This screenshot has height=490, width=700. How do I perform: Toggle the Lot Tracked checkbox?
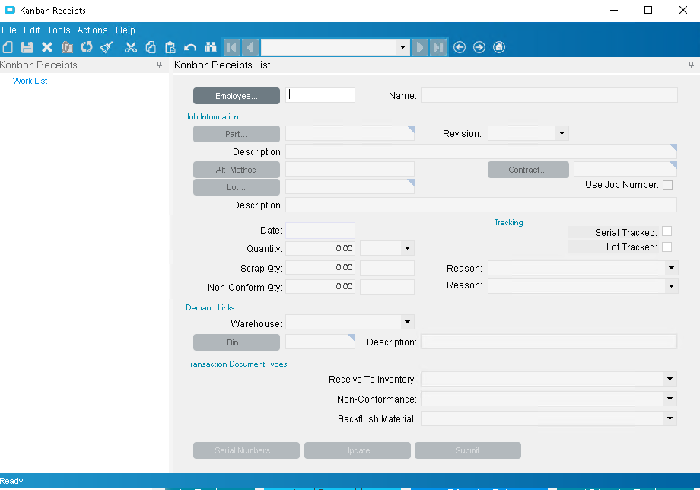click(x=667, y=247)
